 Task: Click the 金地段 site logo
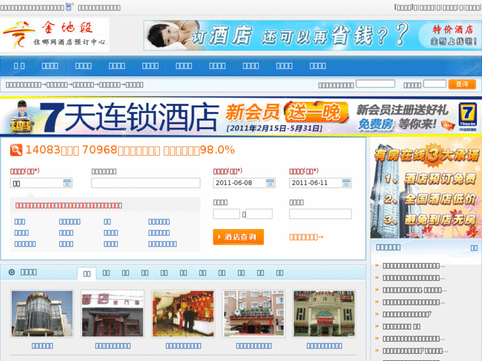click(54, 34)
